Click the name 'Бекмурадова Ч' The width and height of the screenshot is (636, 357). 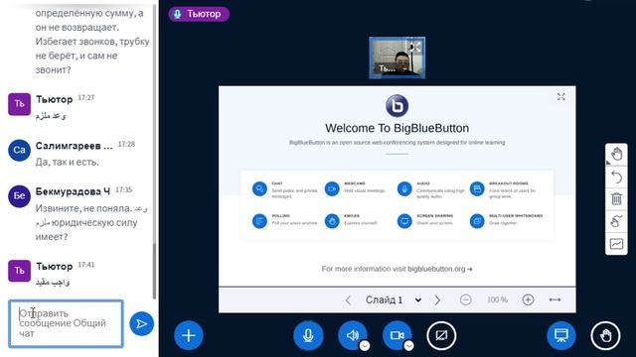point(73,191)
